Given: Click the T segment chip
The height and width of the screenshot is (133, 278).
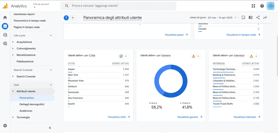Looking at the screenshot, I should [x=66, y=18].
